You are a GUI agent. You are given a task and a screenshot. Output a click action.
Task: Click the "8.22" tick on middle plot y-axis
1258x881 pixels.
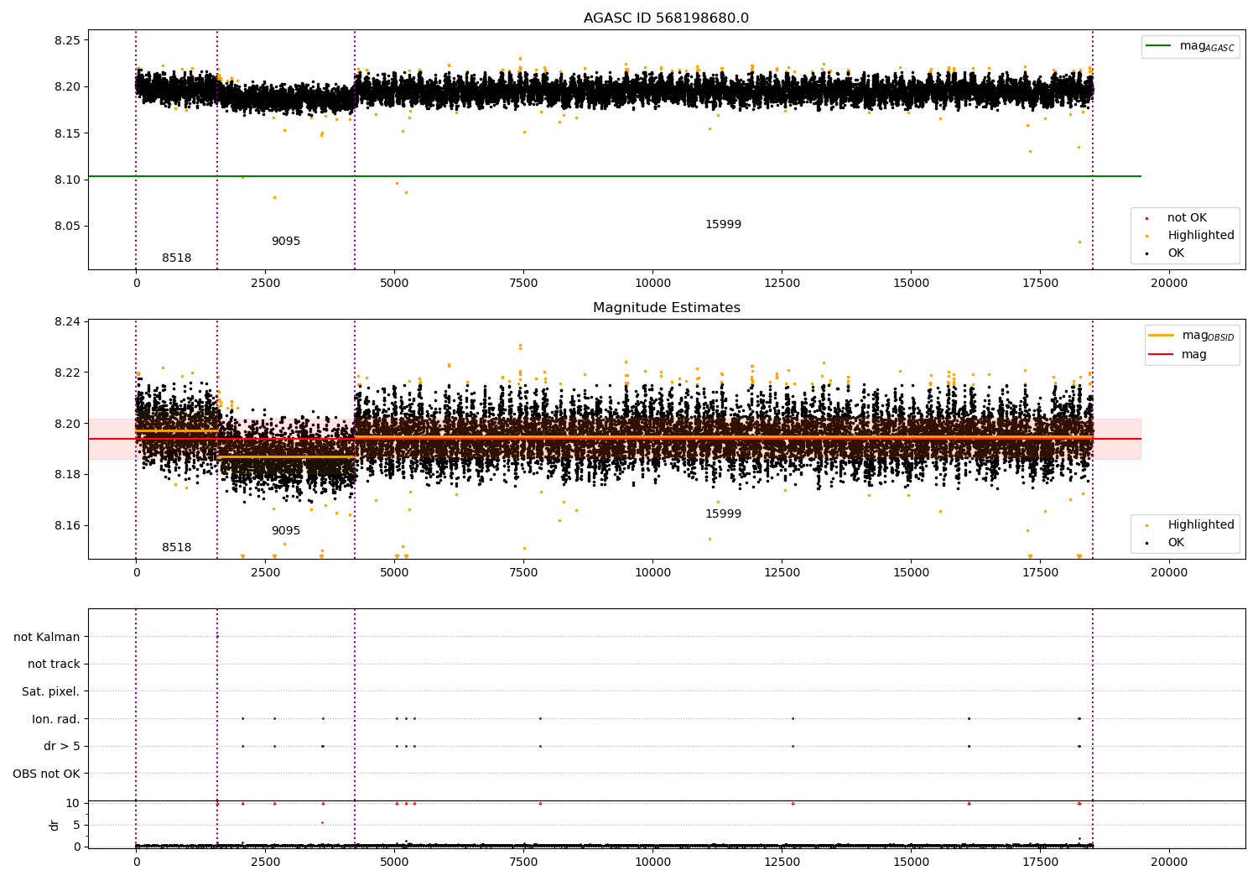click(x=66, y=373)
